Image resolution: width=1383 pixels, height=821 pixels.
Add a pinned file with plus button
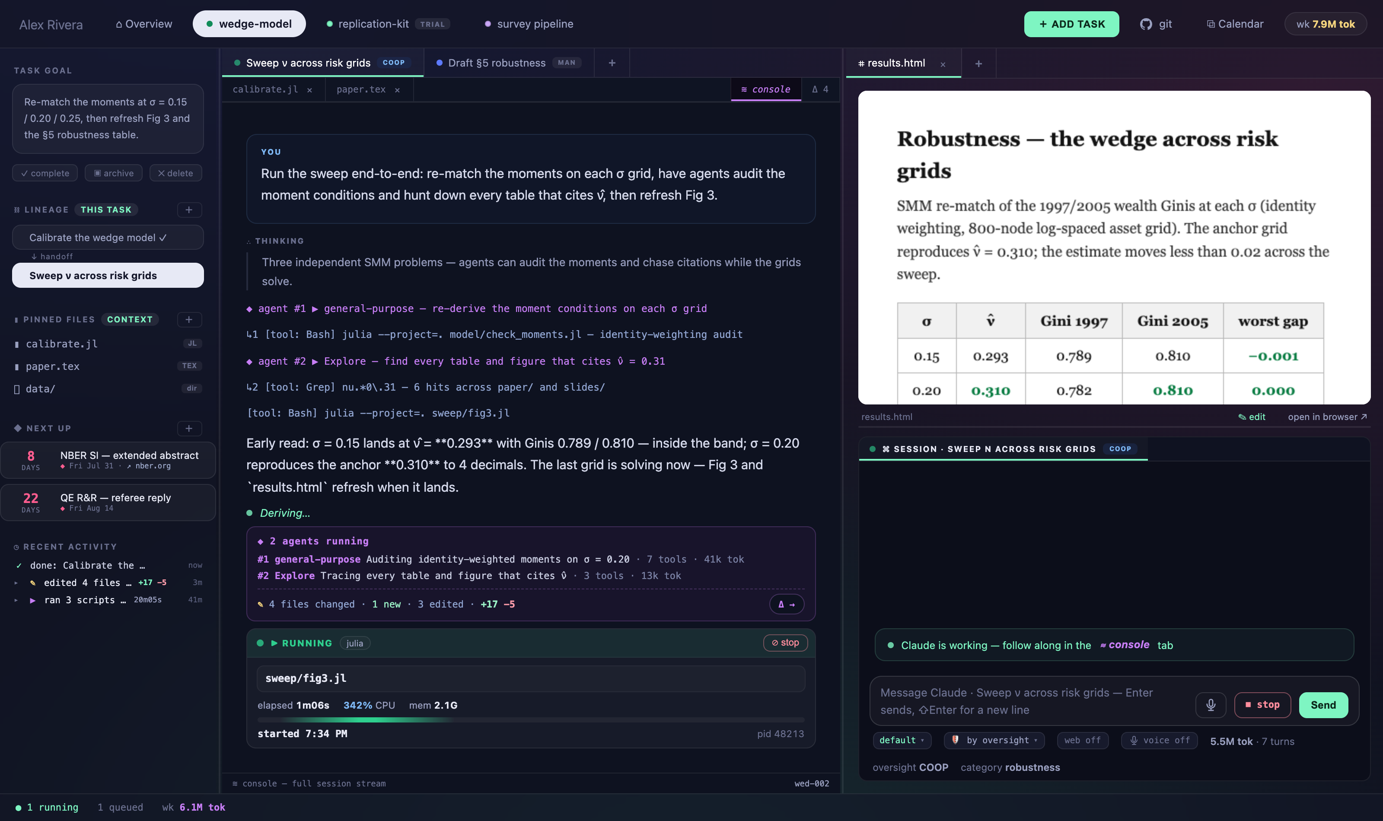[189, 319]
